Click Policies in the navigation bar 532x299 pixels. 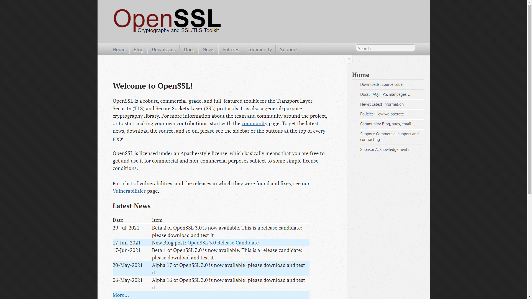tap(231, 50)
